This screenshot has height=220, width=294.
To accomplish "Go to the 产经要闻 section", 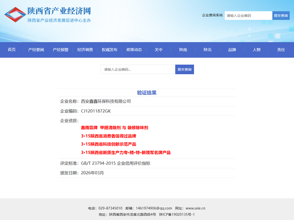I will (x=36, y=50).
